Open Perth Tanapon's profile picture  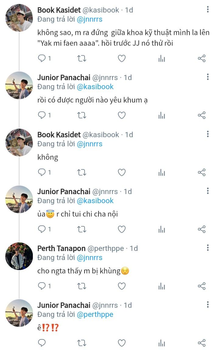(x=19, y=256)
